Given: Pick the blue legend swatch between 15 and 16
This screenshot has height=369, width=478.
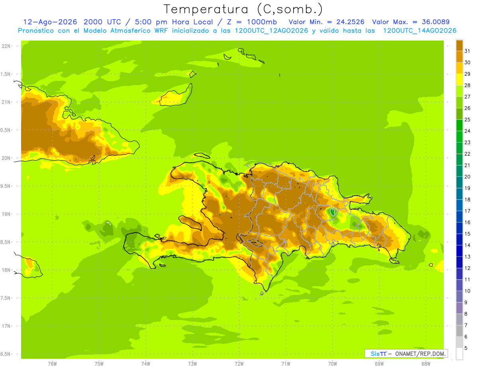Looking at the screenshot, I should point(459,228).
